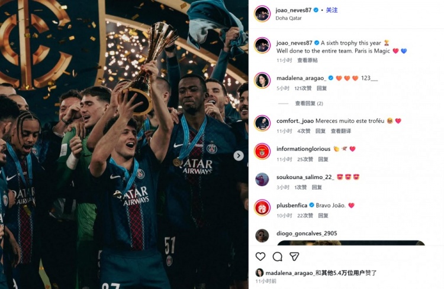
Task: Open Doha Qatar location link
Action: (288, 18)
